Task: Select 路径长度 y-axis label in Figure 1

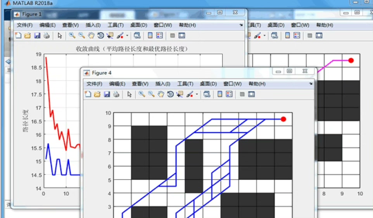Action: (26, 121)
